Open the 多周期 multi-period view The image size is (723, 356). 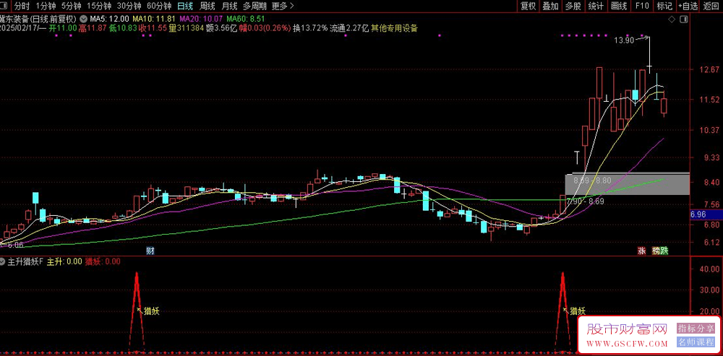tap(254, 6)
